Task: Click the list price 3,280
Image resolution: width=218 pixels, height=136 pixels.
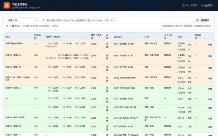Action: coord(94,126)
